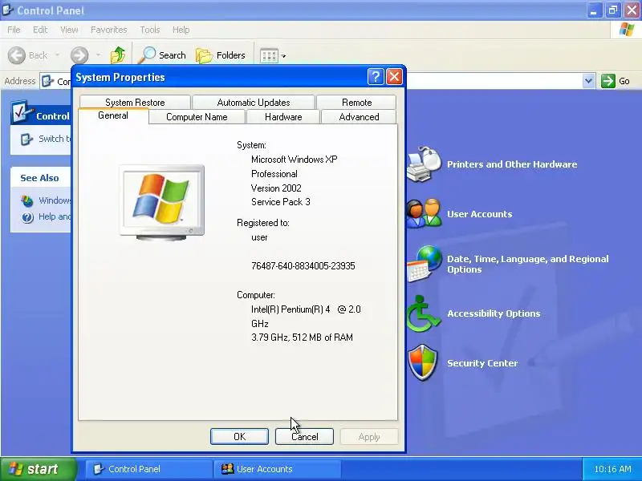
Task: Select Control Panel taskbar button
Action: tap(149, 469)
